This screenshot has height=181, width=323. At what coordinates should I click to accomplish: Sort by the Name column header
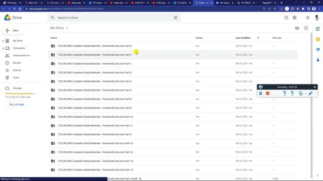54,38
